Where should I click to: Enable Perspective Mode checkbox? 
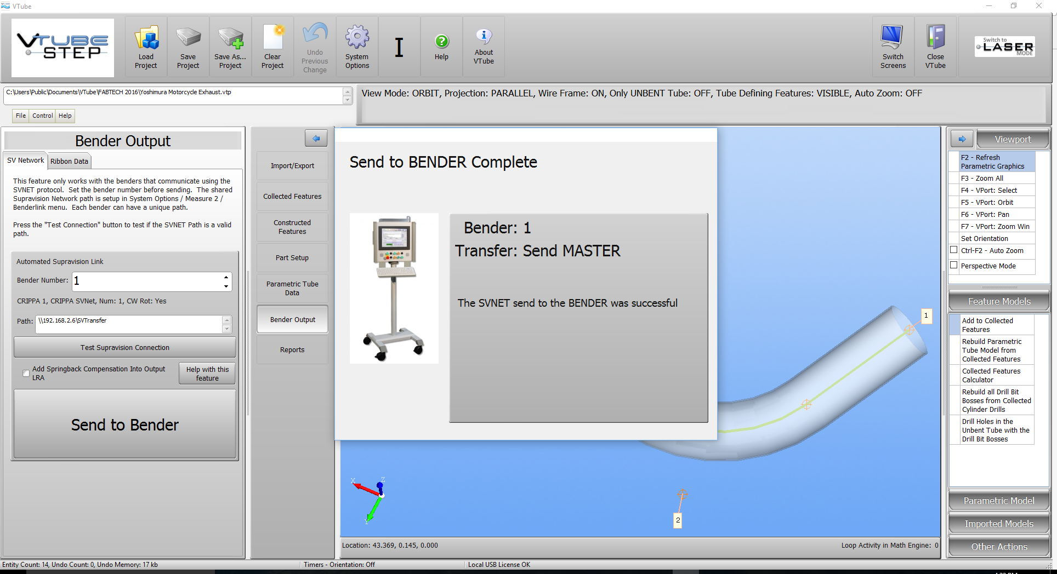[954, 266]
